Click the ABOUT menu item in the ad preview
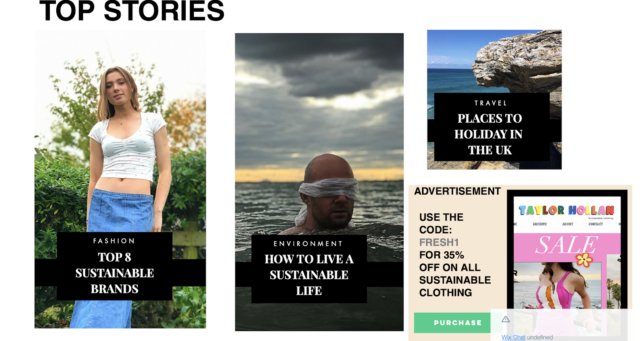The width and height of the screenshot is (643, 341). pos(568,224)
